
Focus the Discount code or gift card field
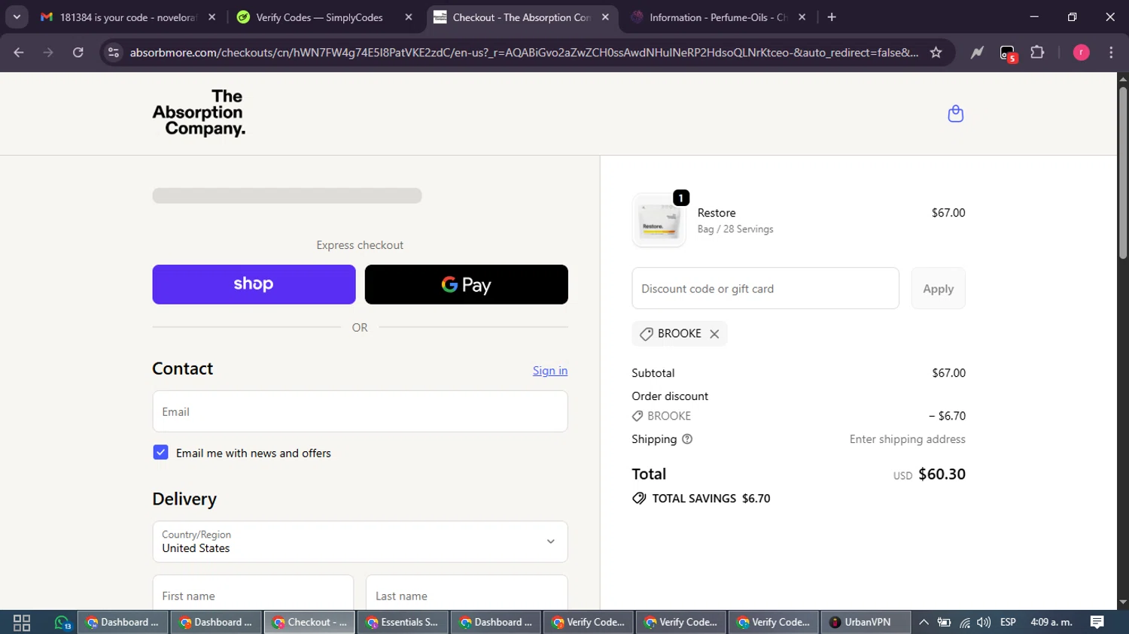coord(765,289)
